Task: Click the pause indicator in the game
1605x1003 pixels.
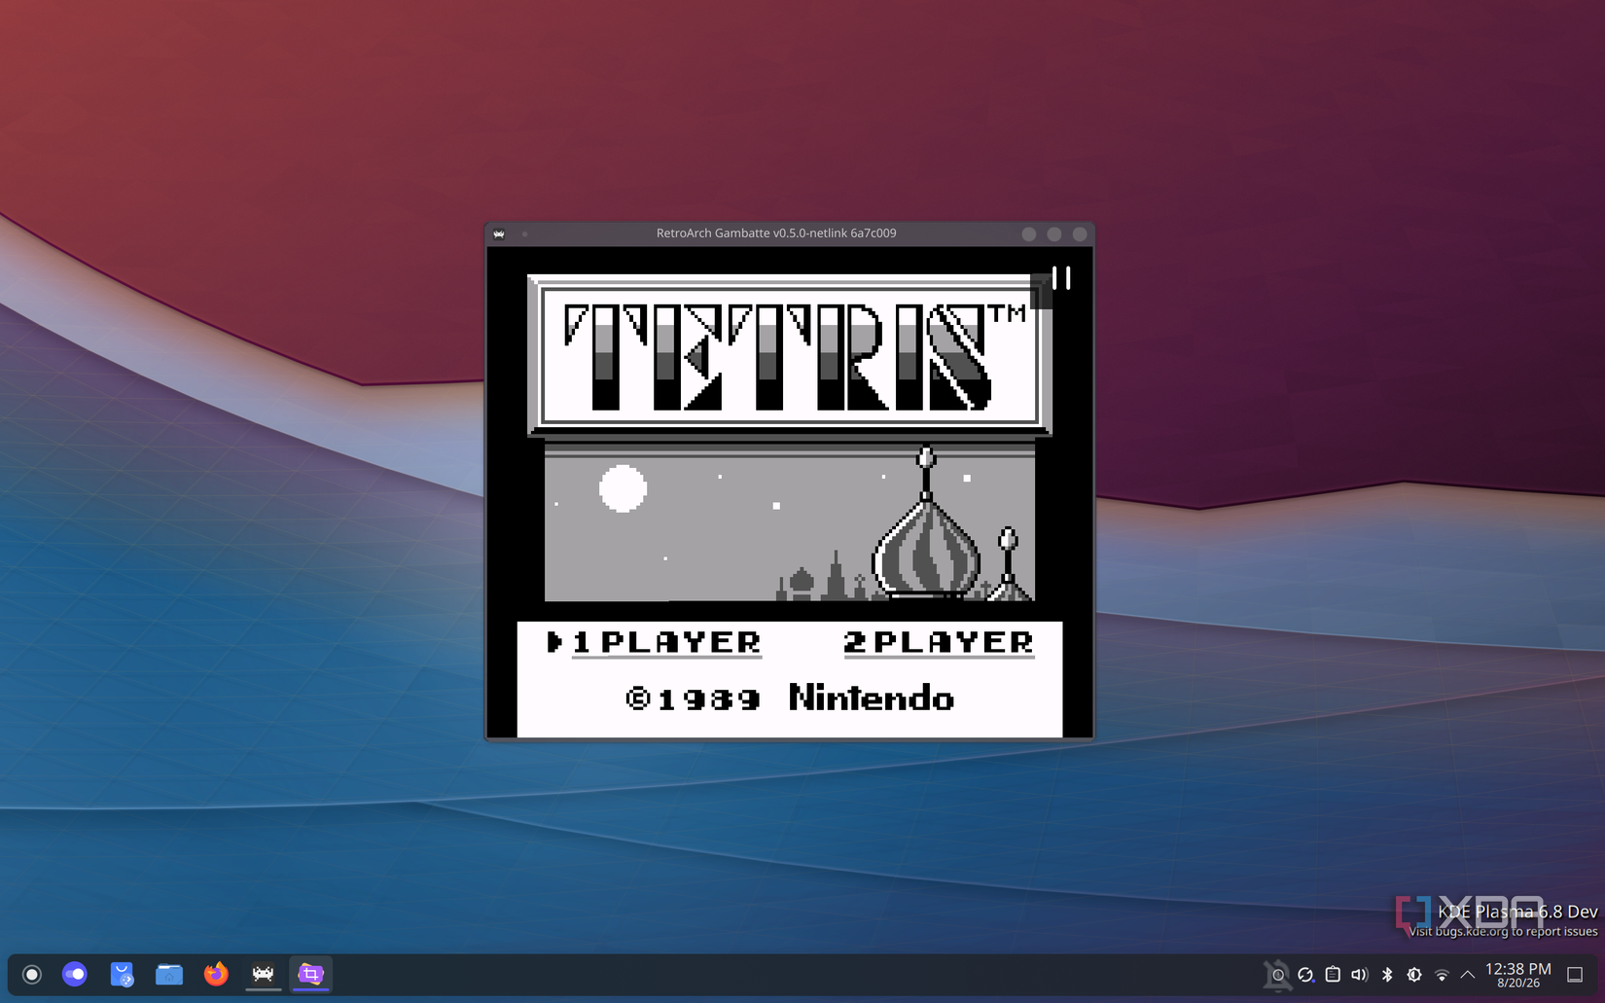Action: click(1061, 278)
